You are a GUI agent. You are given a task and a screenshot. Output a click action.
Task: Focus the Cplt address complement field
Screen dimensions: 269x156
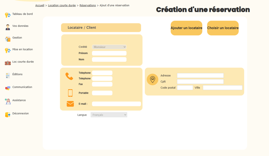[200, 82]
